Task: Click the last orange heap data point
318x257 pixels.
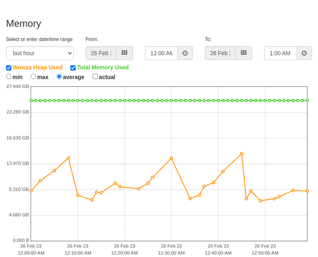Action: point(307,191)
